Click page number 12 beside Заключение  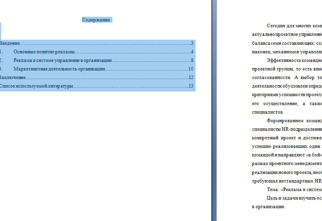point(191,77)
